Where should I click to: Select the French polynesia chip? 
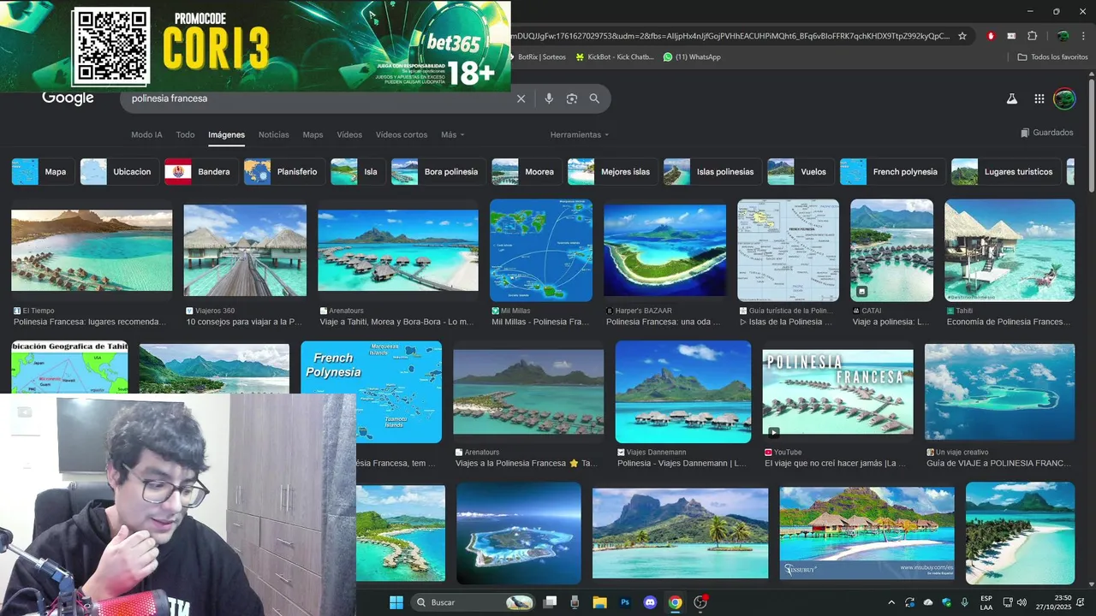(892, 172)
